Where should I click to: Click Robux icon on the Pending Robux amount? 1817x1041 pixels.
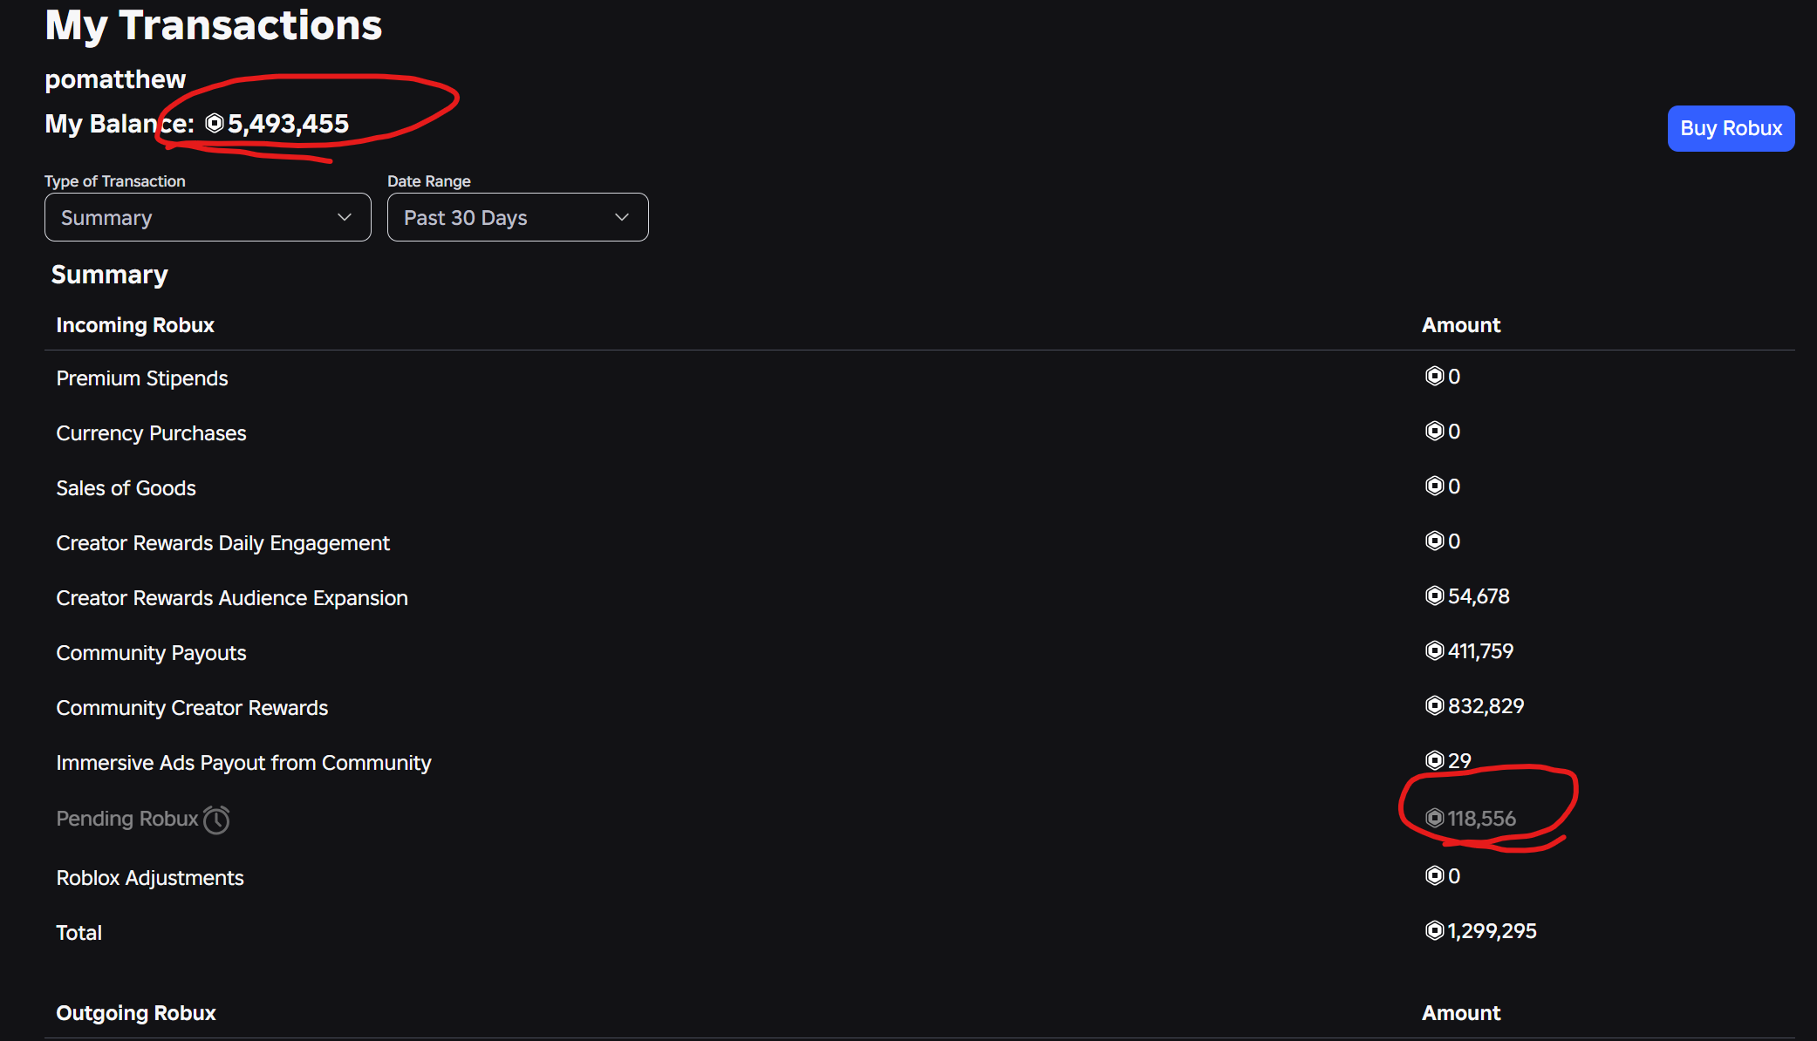tap(1435, 818)
